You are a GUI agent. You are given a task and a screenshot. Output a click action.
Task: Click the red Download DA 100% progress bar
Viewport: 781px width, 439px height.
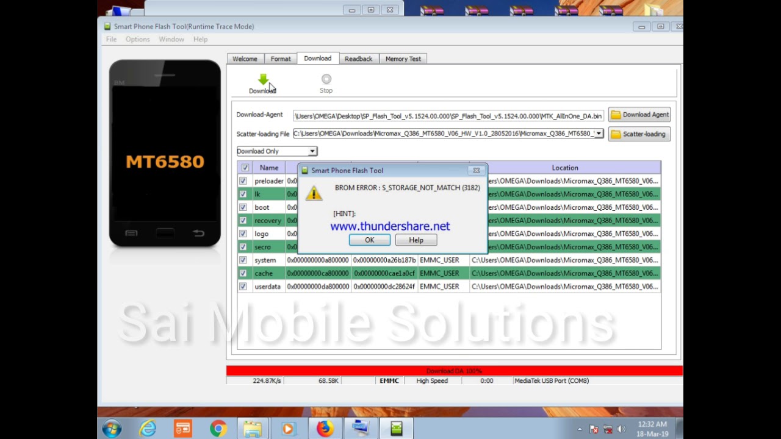pyautogui.click(x=454, y=371)
